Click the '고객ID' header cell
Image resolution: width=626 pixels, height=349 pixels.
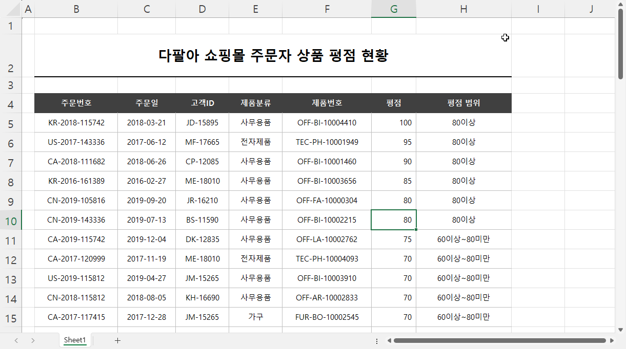point(203,103)
